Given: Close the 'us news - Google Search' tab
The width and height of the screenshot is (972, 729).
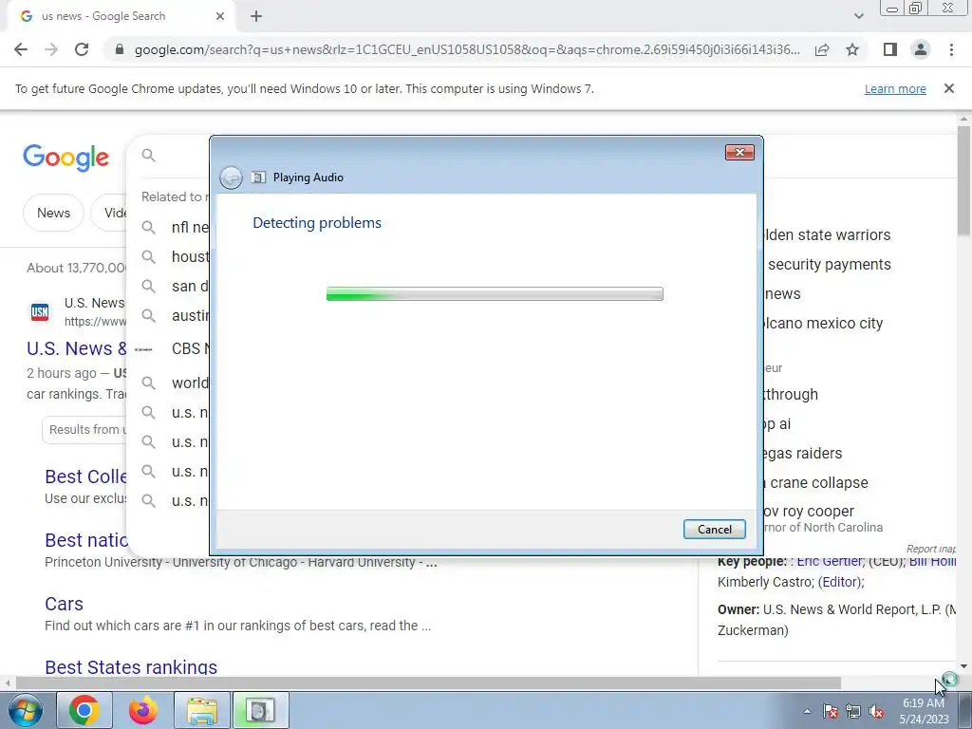Looking at the screenshot, I should click(x=220, y=16).
